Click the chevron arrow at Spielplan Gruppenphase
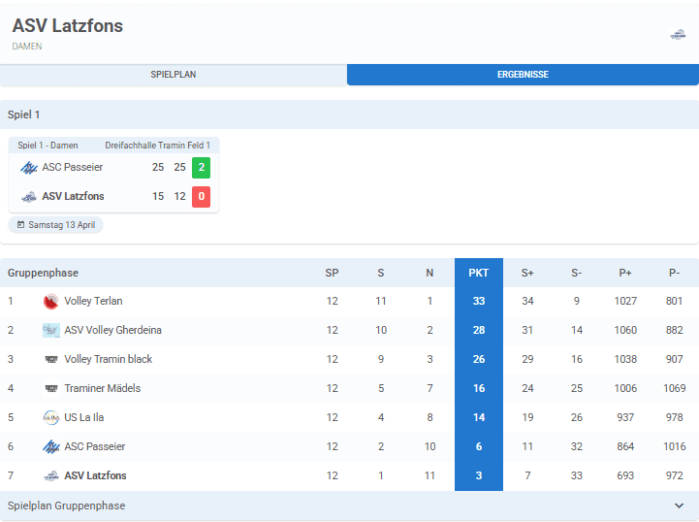The width and height of the screenshot is (699, 522). [679, 506]
